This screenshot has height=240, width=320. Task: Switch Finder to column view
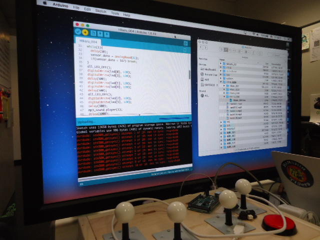click(x=230, y=50)
